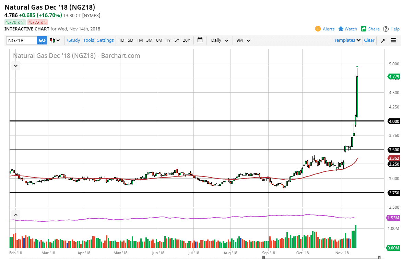Click the Alerts link text
Image resolution: width=402 pixels, height=259 pixels.
click(x=329, y=29)
